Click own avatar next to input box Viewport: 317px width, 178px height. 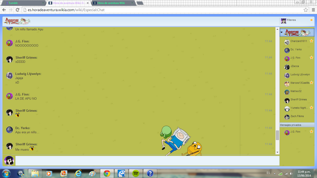9,161
